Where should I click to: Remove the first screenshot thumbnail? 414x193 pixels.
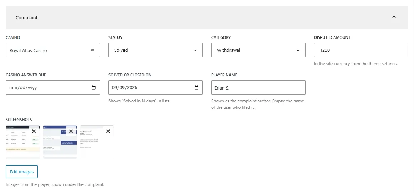pyautogui.click(x=34, y=131)
